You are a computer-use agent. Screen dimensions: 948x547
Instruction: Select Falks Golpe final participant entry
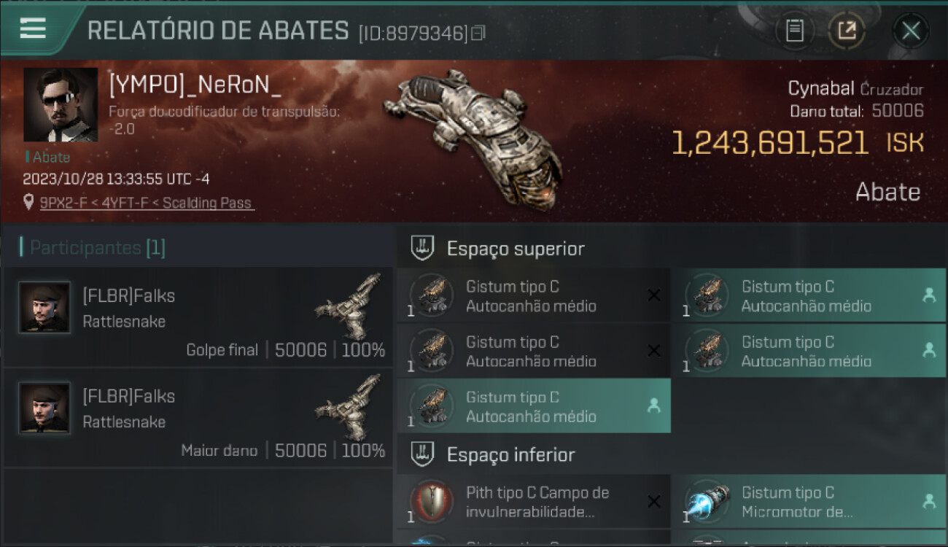(x=198, y=317)
